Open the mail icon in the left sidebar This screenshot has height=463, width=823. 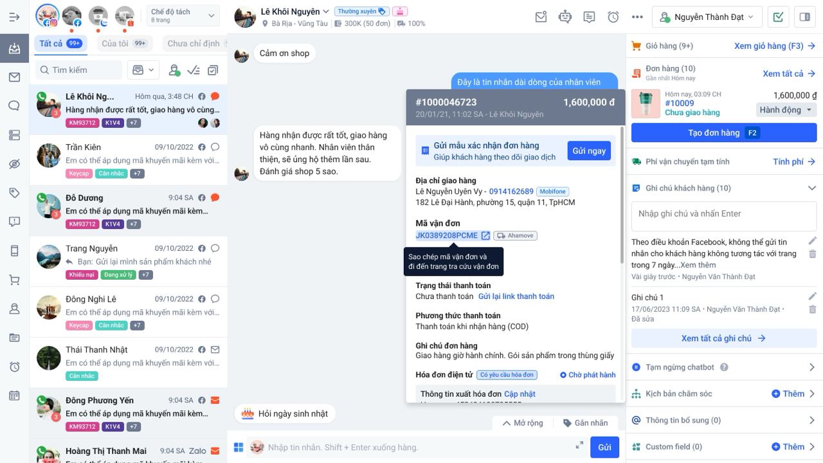[14, 77]
